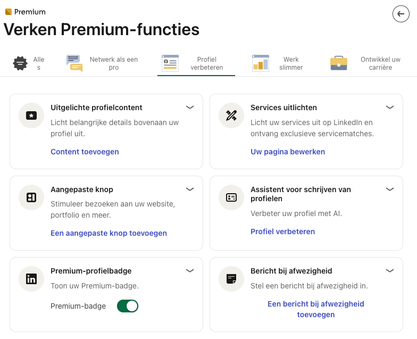Switch to the Netwerk als een pro tab
The height and width of the screenshot is (339, 417).
[x=102, y=63]
